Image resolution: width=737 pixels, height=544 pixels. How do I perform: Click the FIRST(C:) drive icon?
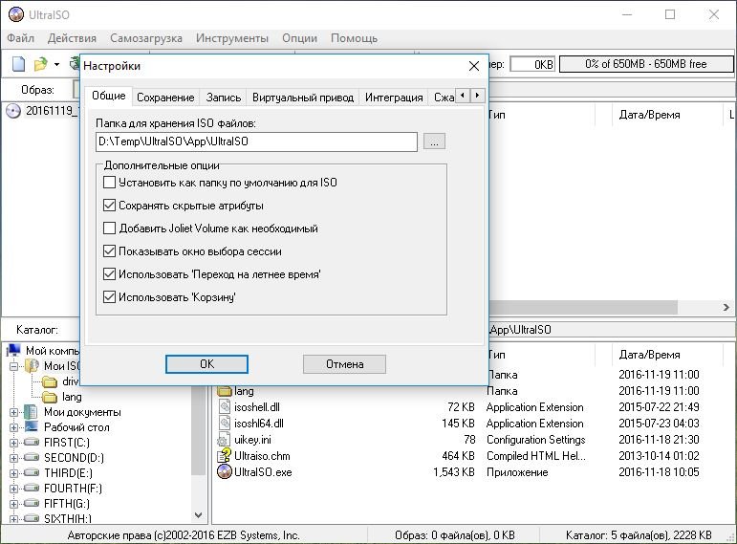[x=32, y=442]
